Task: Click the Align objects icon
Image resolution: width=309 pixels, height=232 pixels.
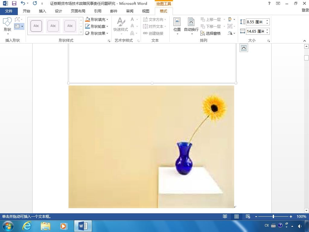Action: (x=230, y=19)
